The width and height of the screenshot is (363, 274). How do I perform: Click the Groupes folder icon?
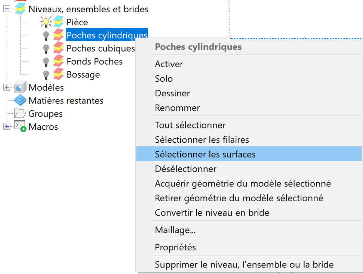pos(20,113)
